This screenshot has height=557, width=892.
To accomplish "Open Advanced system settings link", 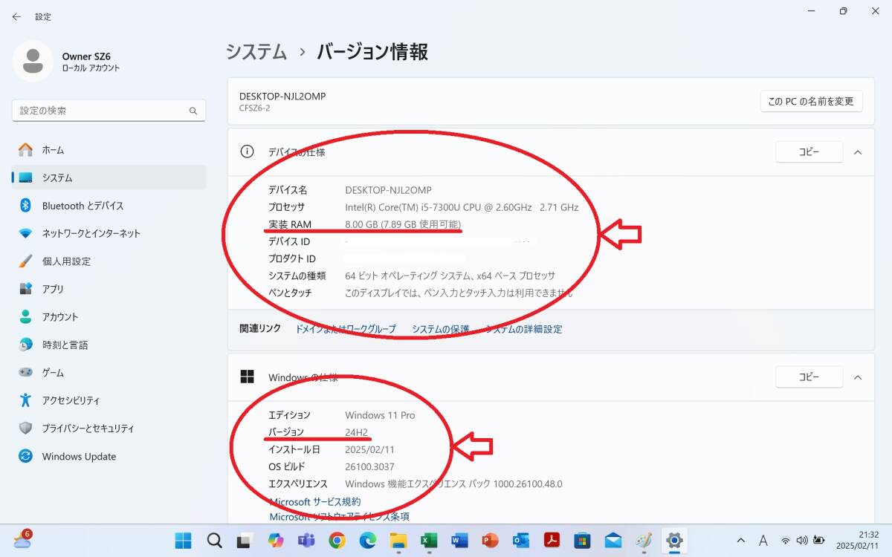I will (524, 329).
